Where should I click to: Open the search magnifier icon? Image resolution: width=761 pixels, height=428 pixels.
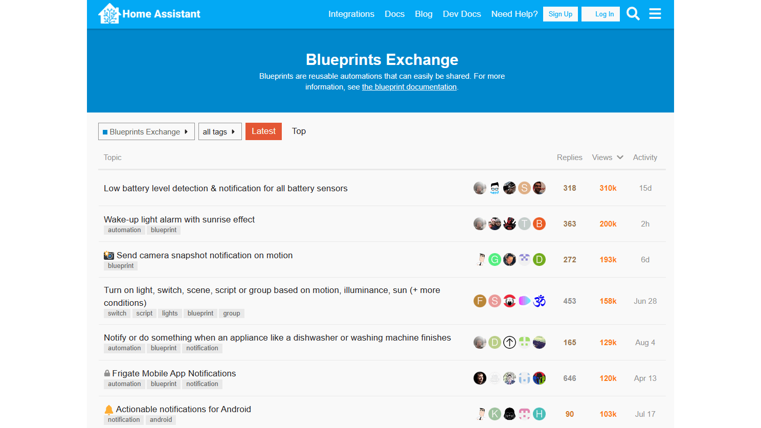pyautogui.click(x=633, y=14)
